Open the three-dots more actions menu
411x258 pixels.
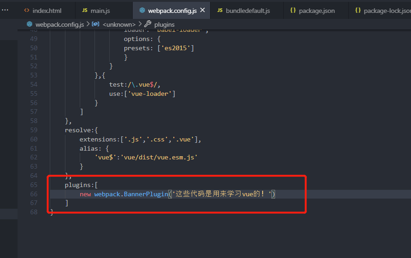(5, 10)
